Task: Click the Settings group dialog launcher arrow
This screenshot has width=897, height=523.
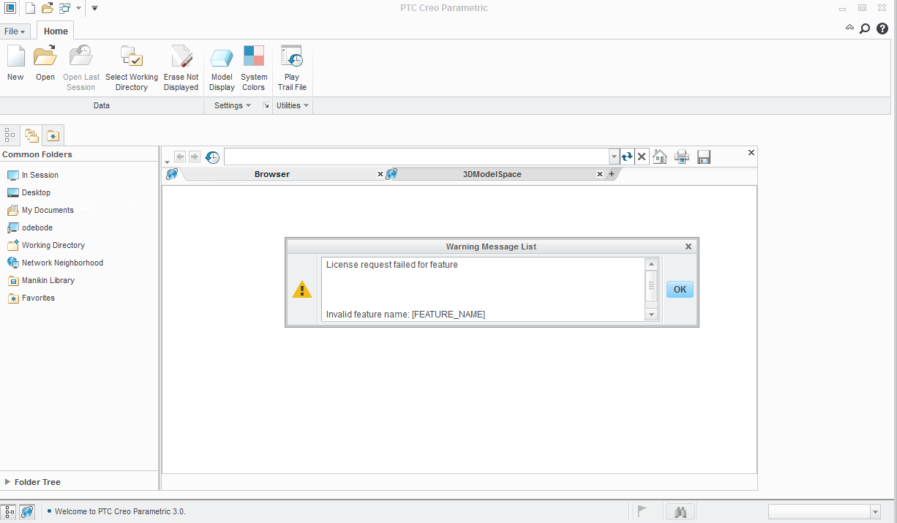Action: [x=266, y=105]
